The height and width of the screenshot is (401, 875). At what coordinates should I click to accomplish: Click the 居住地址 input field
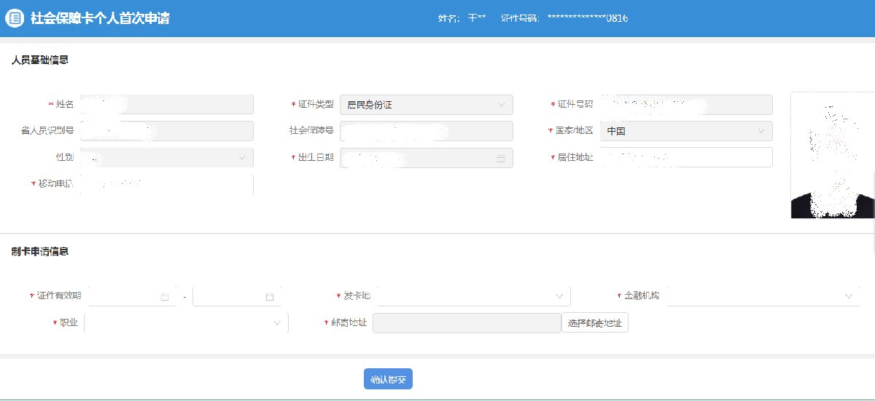pos(685,157)
